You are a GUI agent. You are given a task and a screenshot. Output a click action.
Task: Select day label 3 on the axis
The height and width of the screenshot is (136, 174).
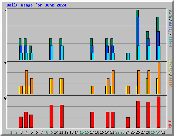(x=21, y=132)
